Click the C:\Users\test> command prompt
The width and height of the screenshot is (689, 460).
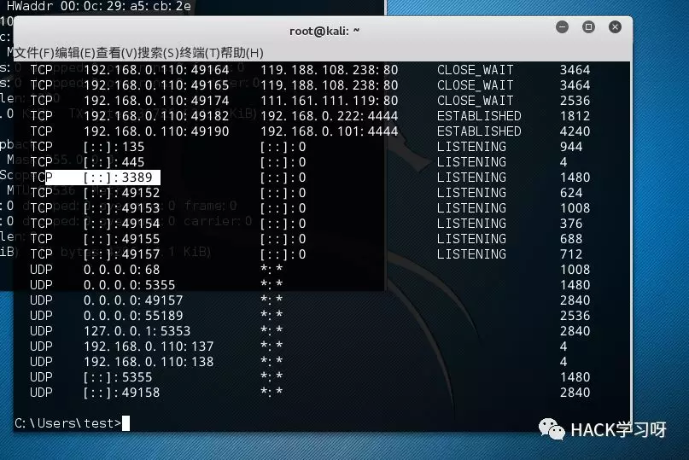[x=67, y=423]
